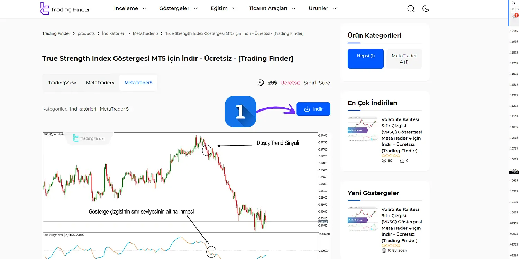Select the MetaTrader 4 (1) category filter
This screenshot has width=519, height=259.
click(404, 58)
